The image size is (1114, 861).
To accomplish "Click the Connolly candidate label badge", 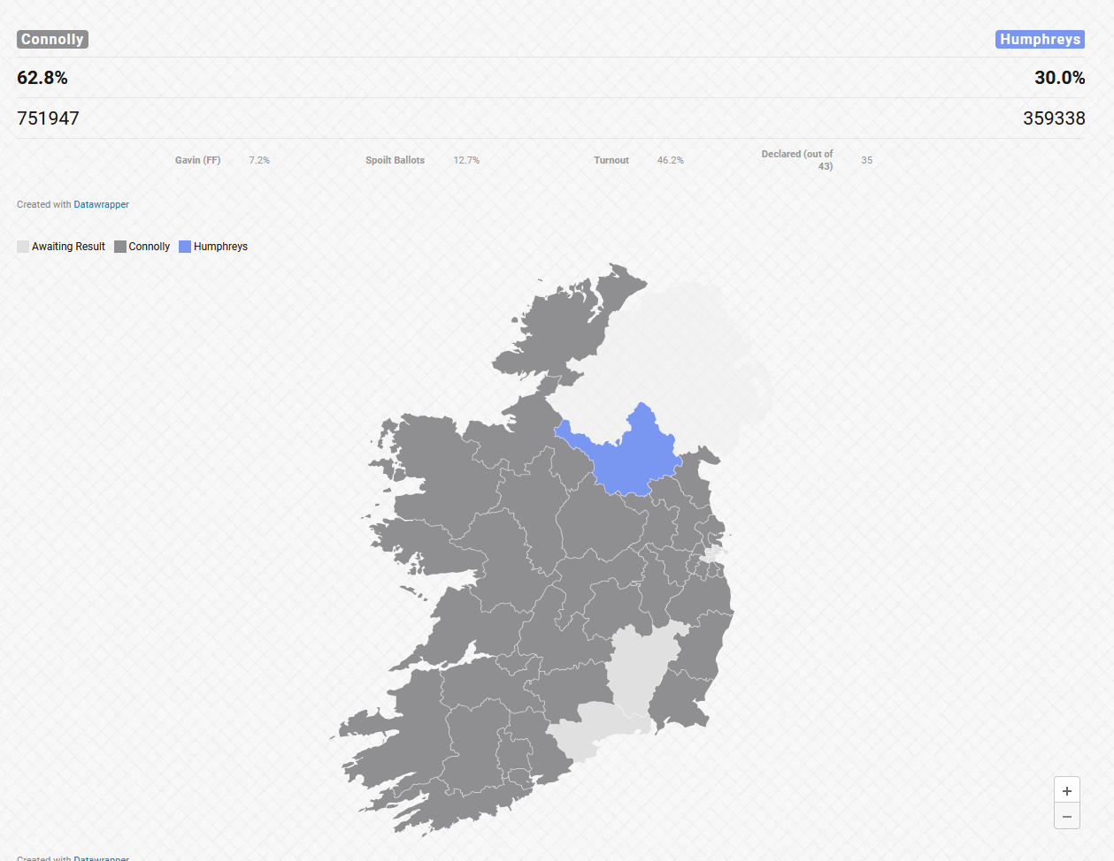I will pos(52,39).
